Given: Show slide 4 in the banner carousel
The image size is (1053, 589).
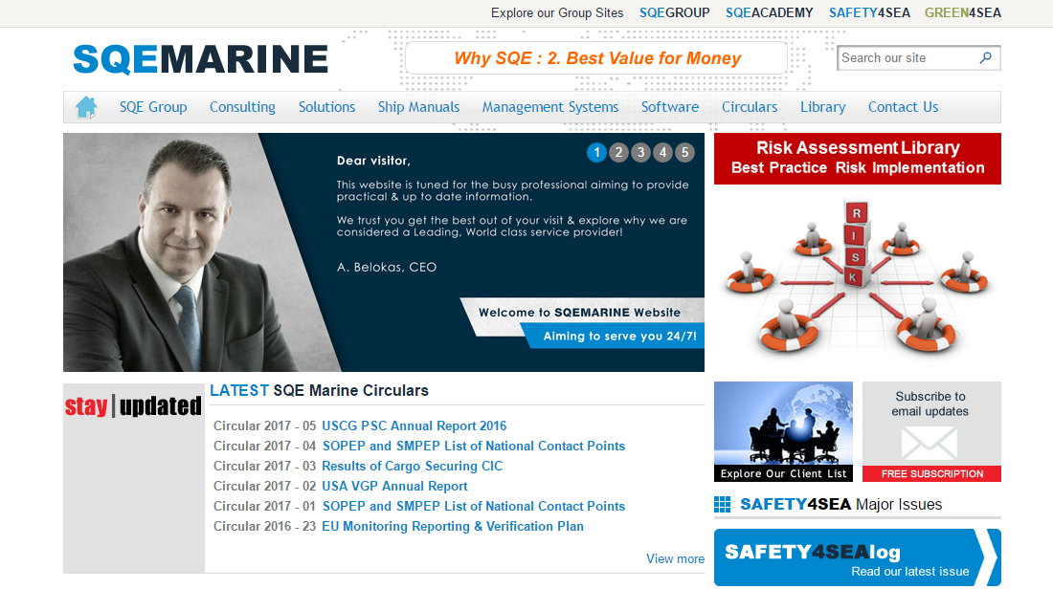Looking at the screenshot, I should (x=662, y=152).
